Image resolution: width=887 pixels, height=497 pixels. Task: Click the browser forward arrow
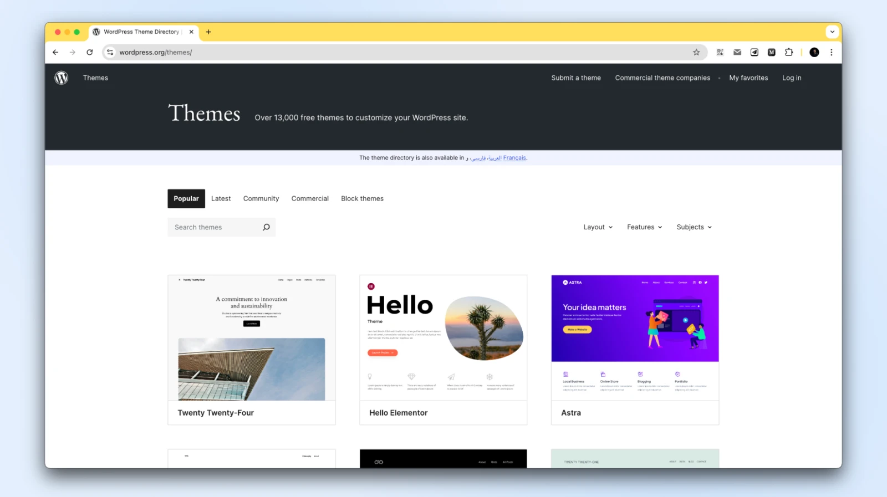pos(73,52)
